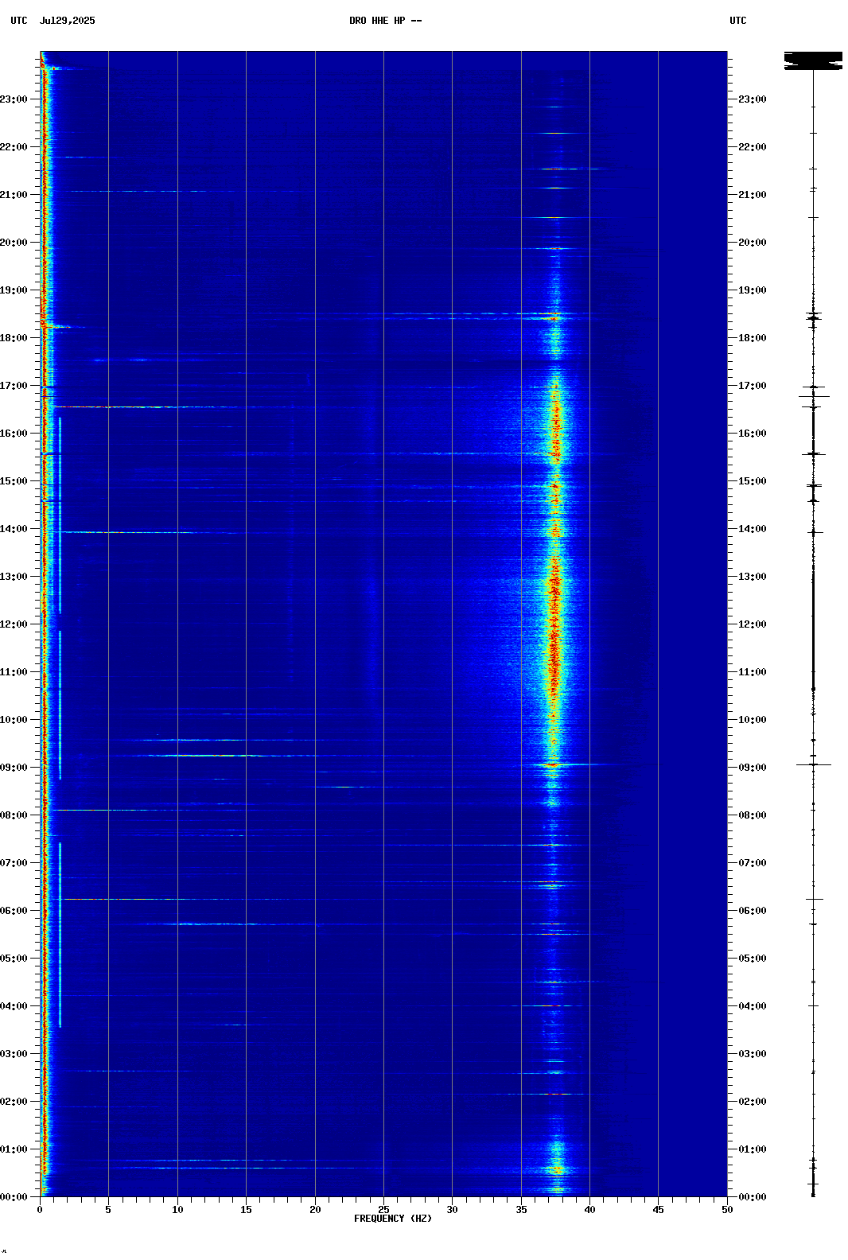
Task: Select the UTC label beside the date
Action: 19,21
